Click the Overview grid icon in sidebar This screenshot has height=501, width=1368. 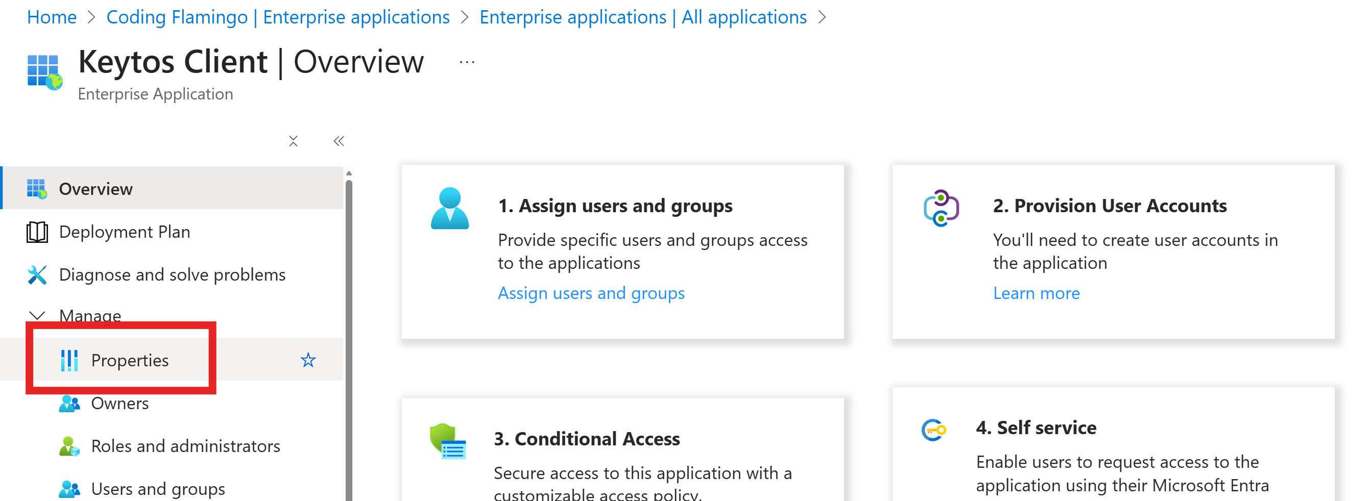tap(37, 187)
